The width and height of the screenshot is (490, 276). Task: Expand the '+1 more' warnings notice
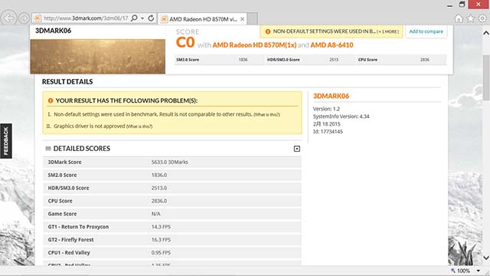388,31
